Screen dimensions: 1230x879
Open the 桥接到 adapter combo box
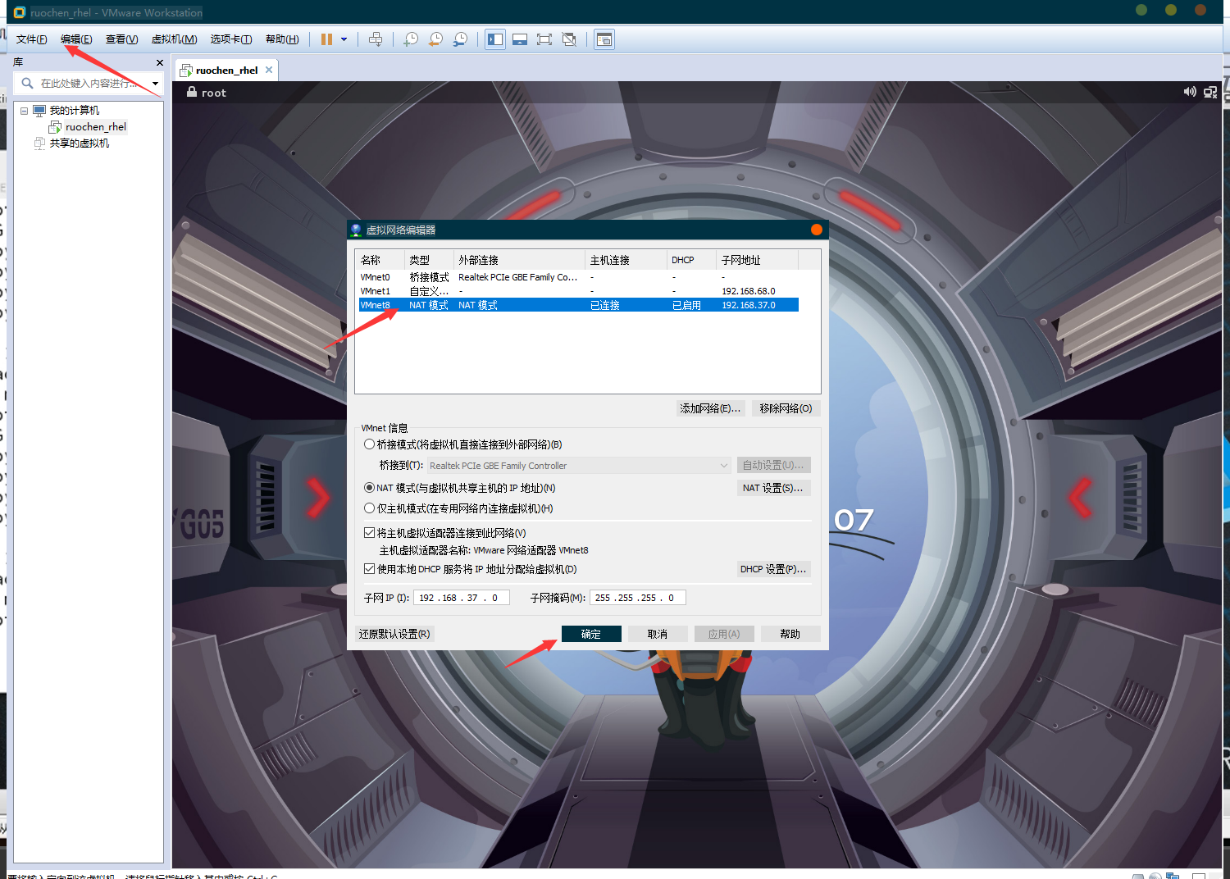point(579,466)
